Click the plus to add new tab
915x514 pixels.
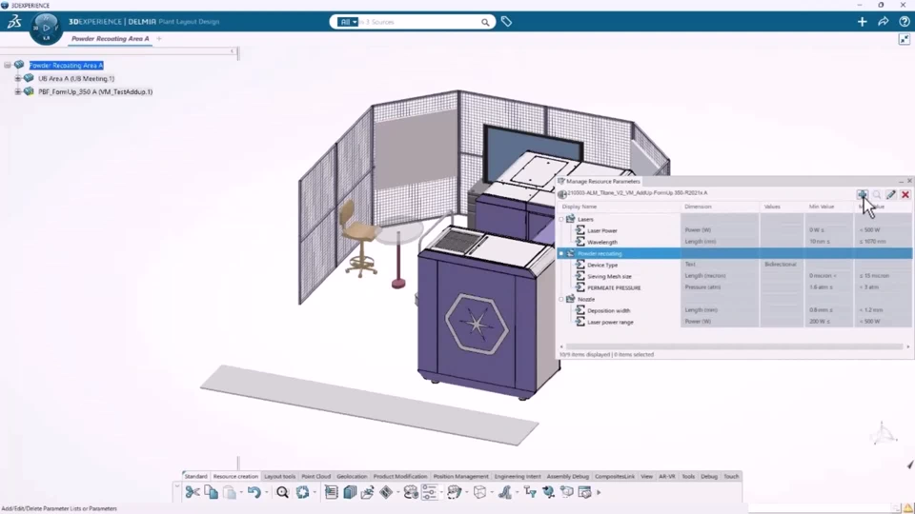[x=159, y=38]
